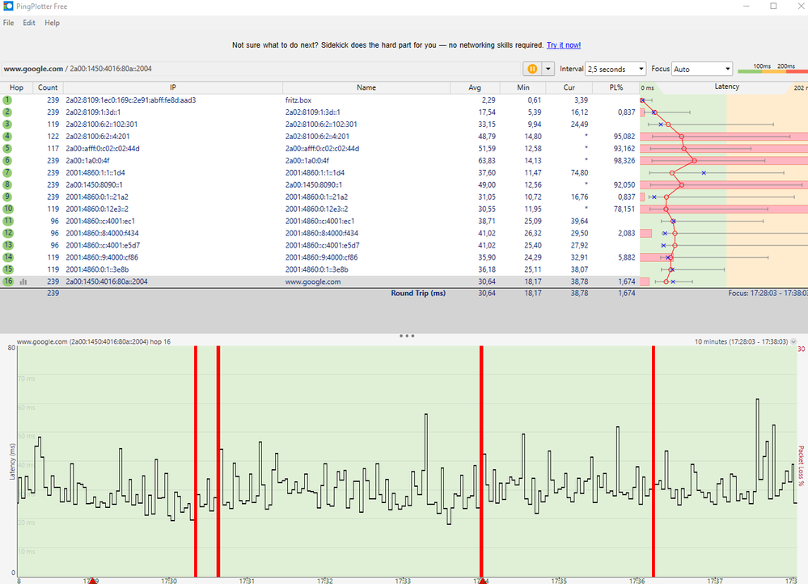The width and height of the screenshot is (808, 584).
Task: Click the Round Trip (ms) summary label
Action: pos(418,293)
